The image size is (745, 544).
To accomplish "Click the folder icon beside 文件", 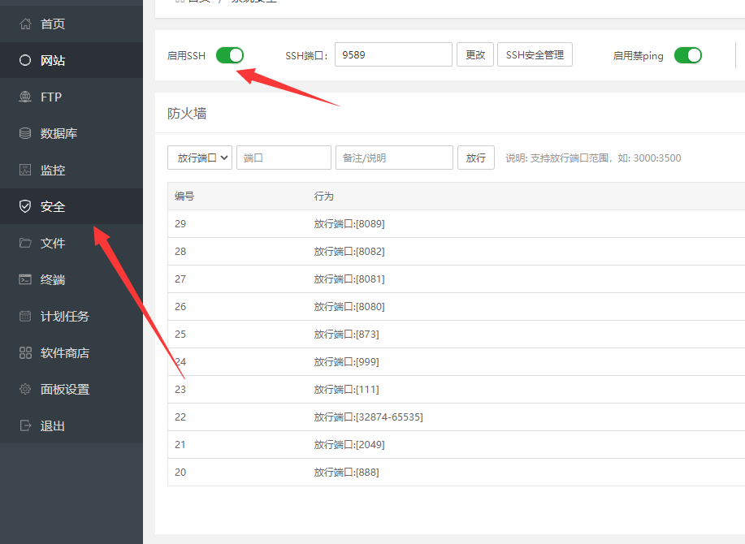I will pyautogui.click(x=25, y=243).
